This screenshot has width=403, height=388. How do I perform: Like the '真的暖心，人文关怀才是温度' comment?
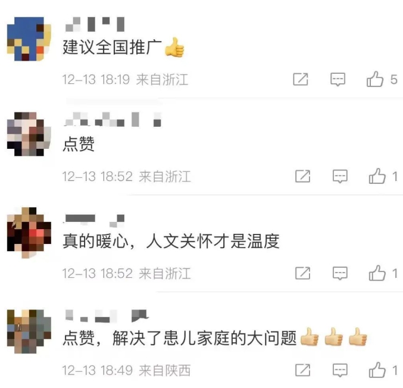377,273
